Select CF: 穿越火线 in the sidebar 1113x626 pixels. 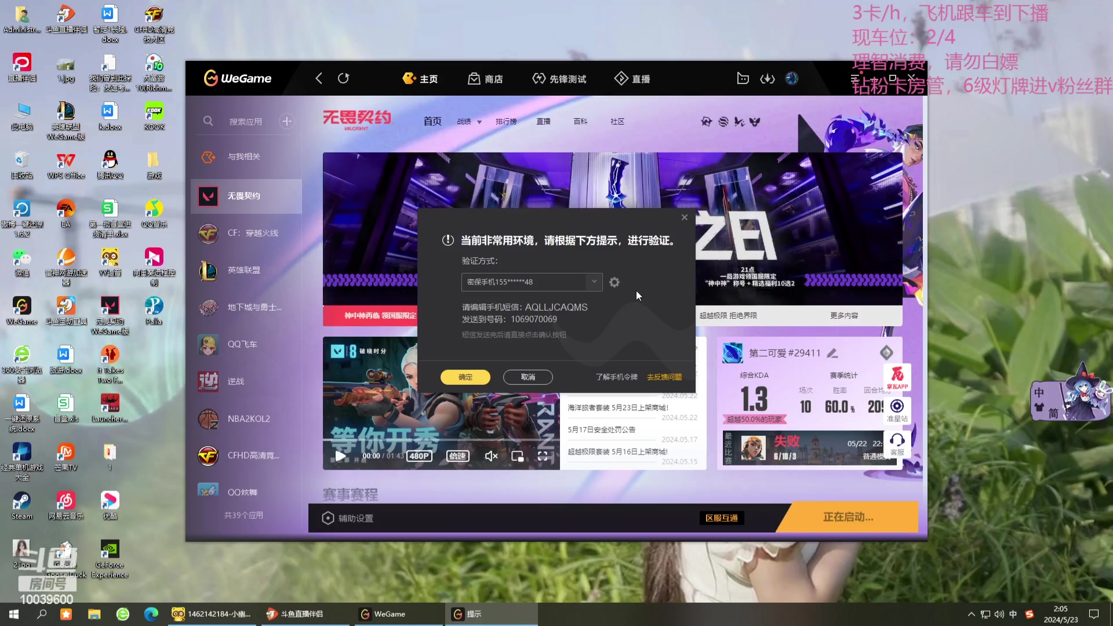pos(246,233)
